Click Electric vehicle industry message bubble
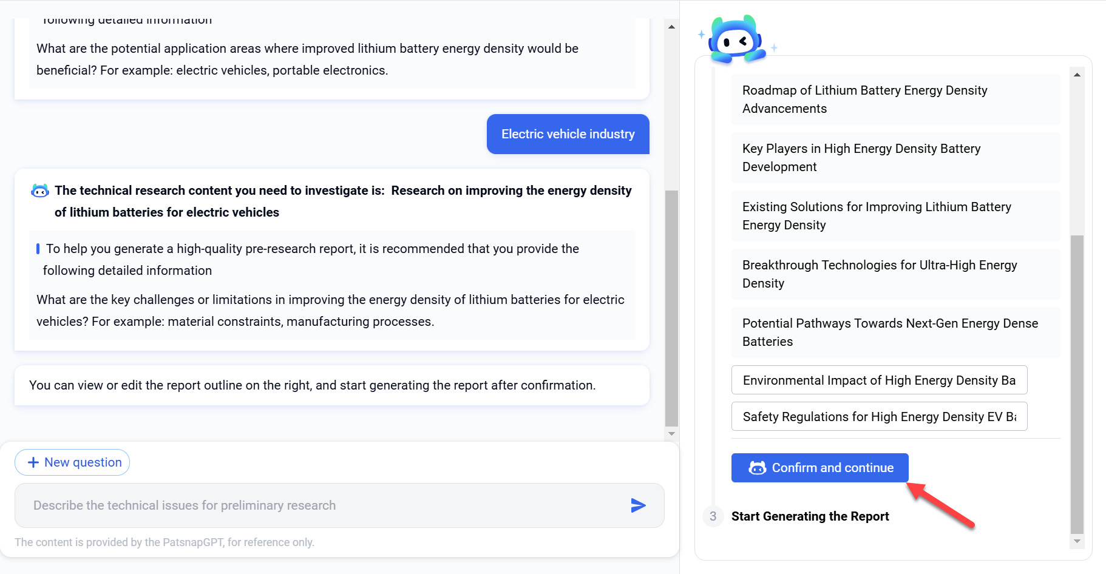Screen dimensions: 1106x574 pos(568,134)
